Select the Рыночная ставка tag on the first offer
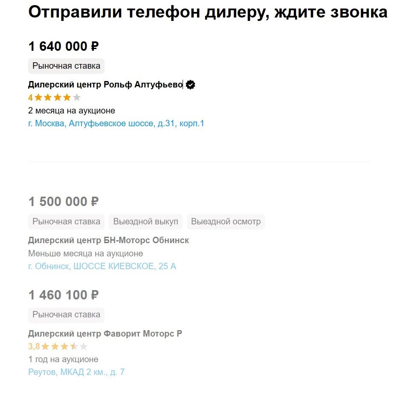The image size is (415, 395). [66, 66]
